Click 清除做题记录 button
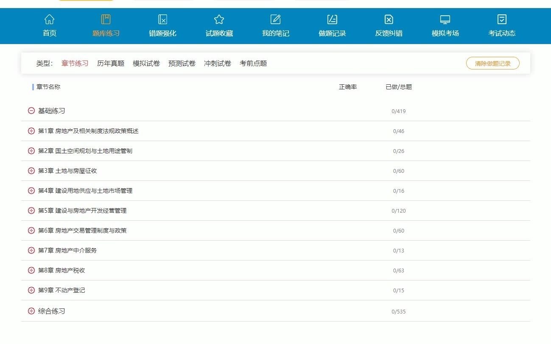 click(x=493, y=64)
